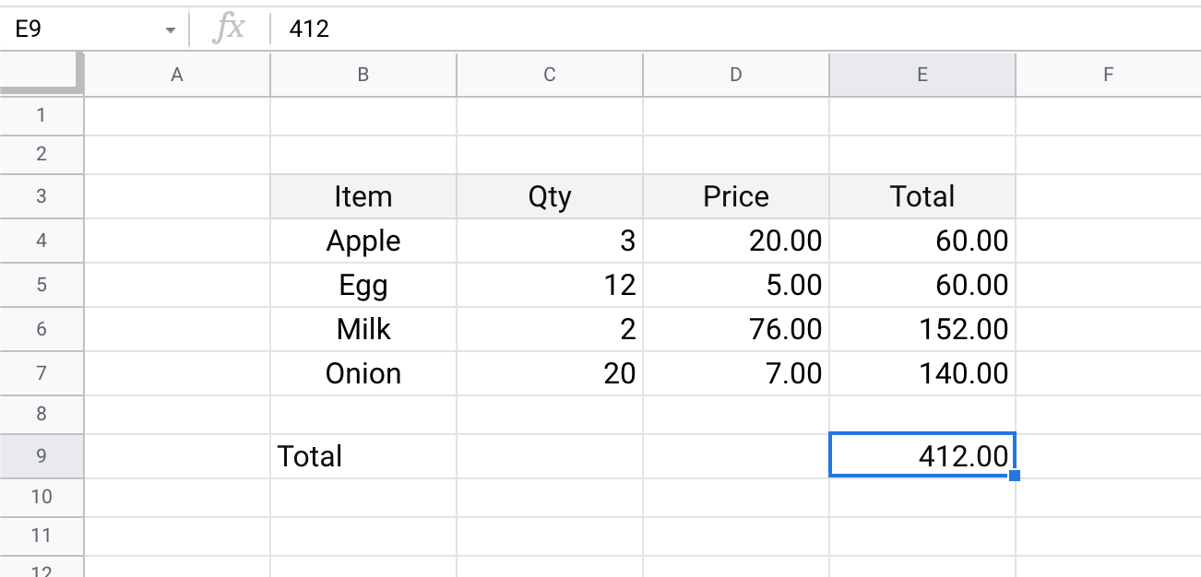Click the name box showing E9
1201x577 pixels.
click(x=83, y=29)
